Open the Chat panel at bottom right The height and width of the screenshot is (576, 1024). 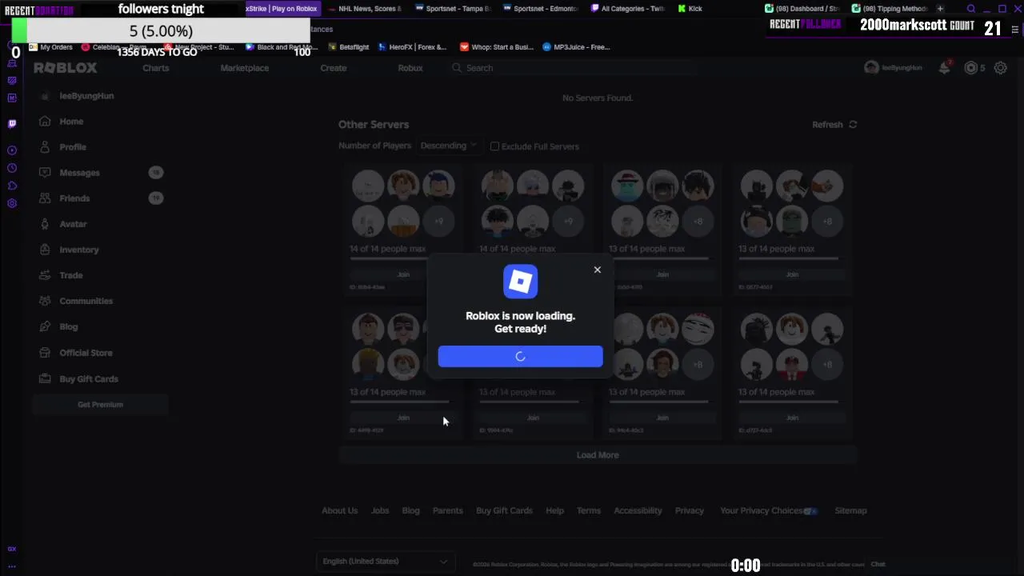878,564
